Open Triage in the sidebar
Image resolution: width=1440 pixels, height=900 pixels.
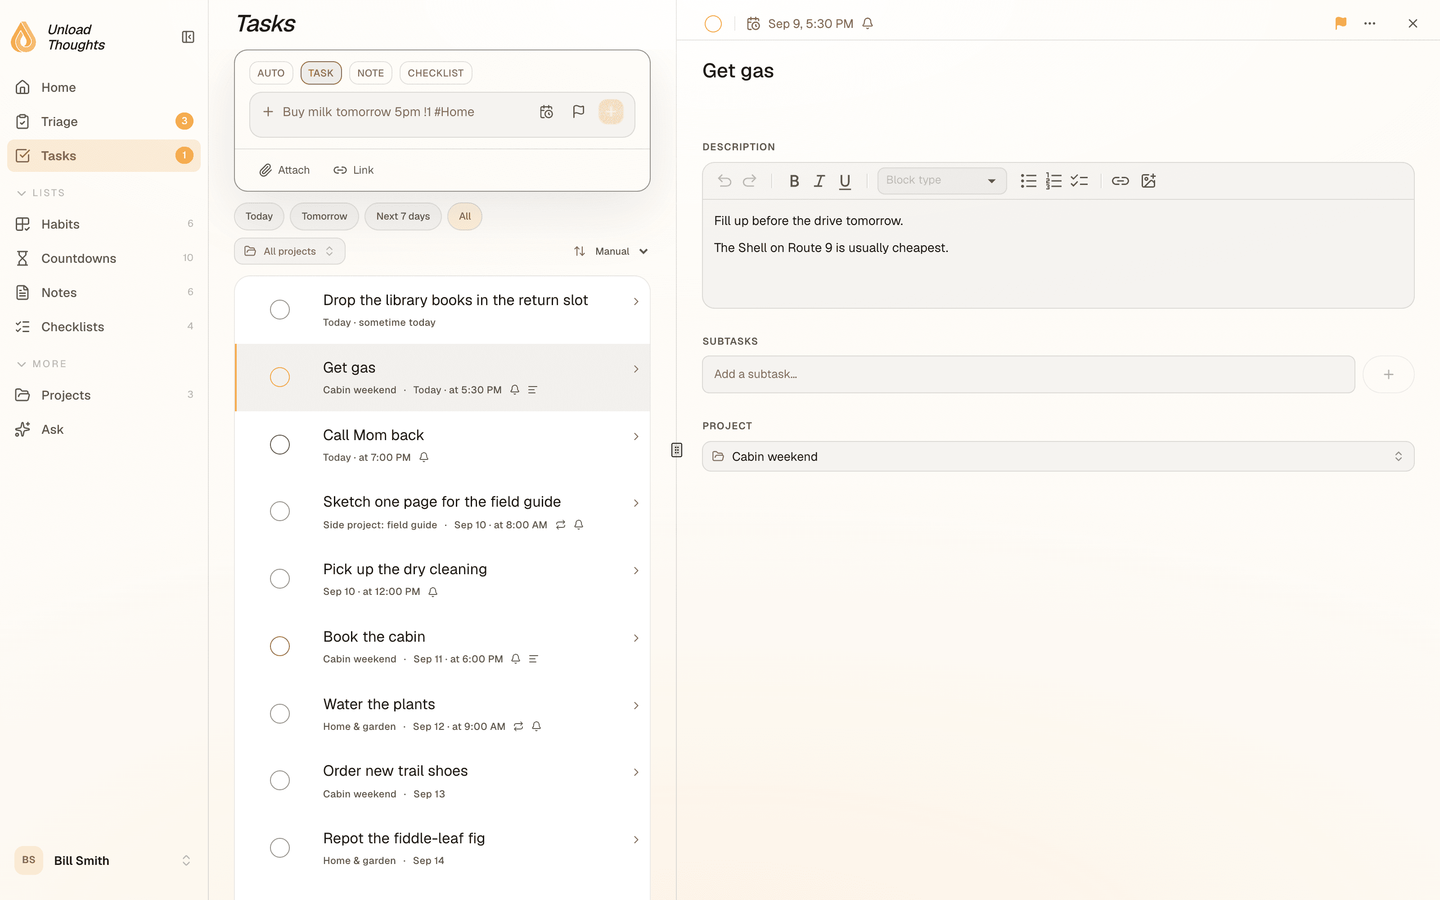click(x=103, y=121)
